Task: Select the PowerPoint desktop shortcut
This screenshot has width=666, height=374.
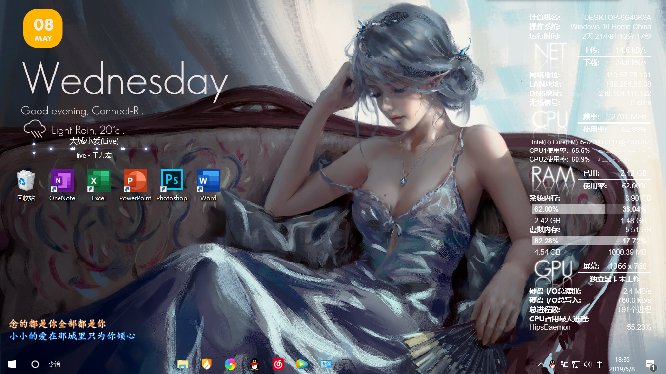Action: pos(135,185)
